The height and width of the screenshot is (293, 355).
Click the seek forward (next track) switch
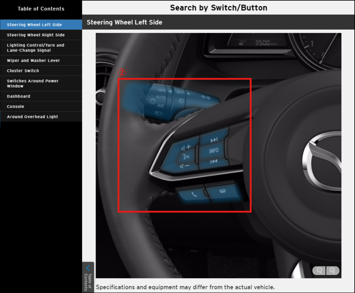tap(214, 140)
